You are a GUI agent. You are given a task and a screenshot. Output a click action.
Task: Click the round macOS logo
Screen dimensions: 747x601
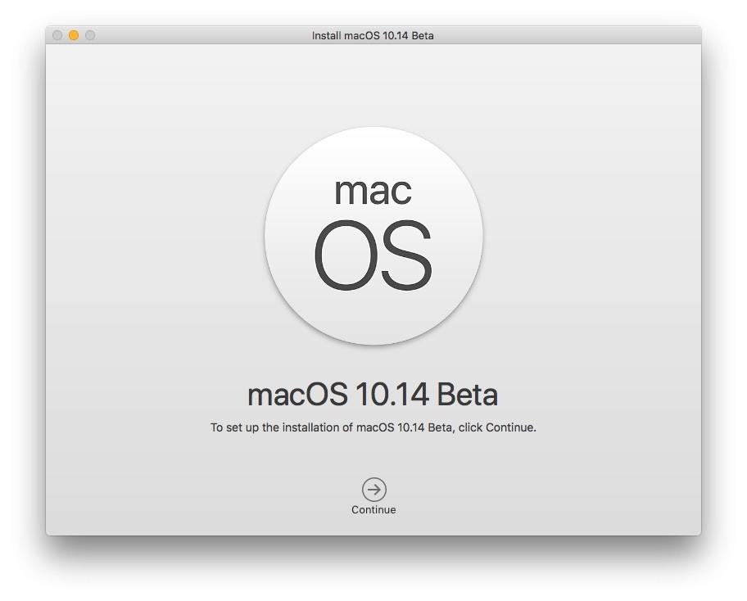pyautogui.click(x=373, y=236)
